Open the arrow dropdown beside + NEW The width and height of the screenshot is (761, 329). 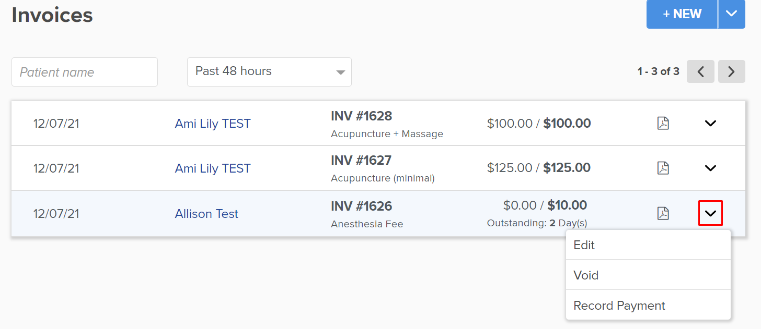click(x=732, y=14)
